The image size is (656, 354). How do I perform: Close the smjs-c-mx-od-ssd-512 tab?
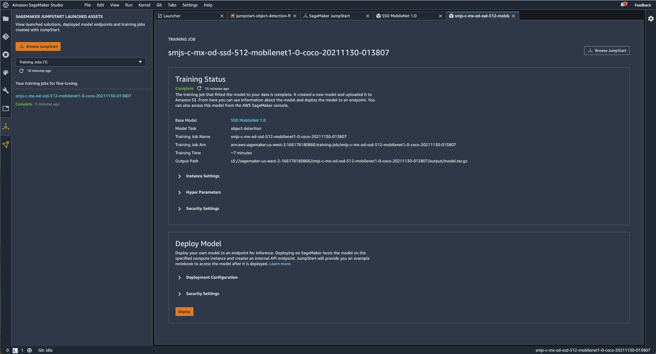513,16
